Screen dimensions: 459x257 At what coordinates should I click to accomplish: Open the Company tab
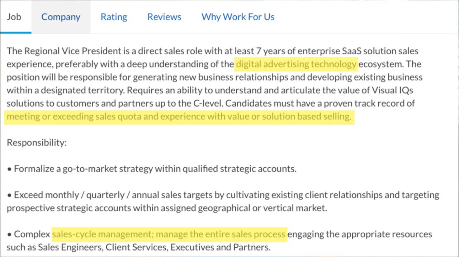pyautogui.click(x=61, y=17)
